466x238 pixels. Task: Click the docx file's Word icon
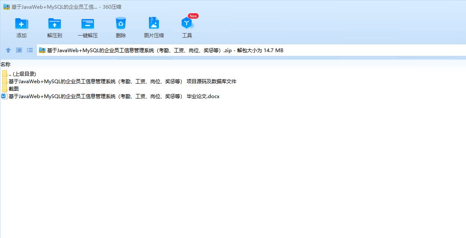[4, 96]
